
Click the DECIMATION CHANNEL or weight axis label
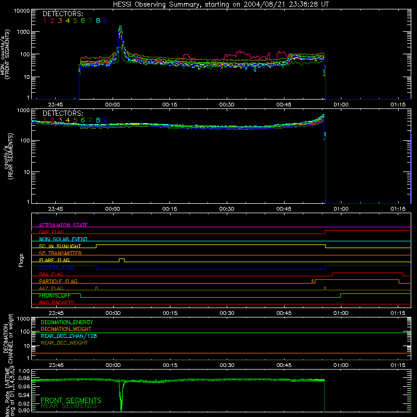(x=8, y=338)
